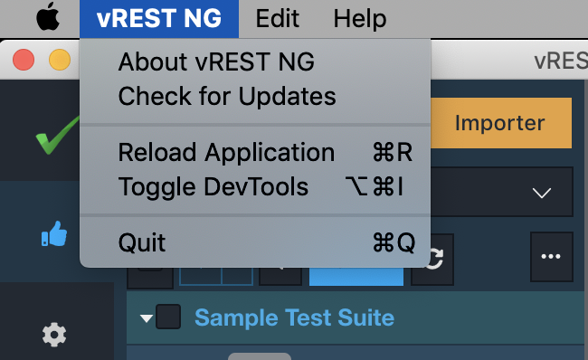
Task: Collapse the Sample Test Suite tree arrow
Action: pos(146,318)
